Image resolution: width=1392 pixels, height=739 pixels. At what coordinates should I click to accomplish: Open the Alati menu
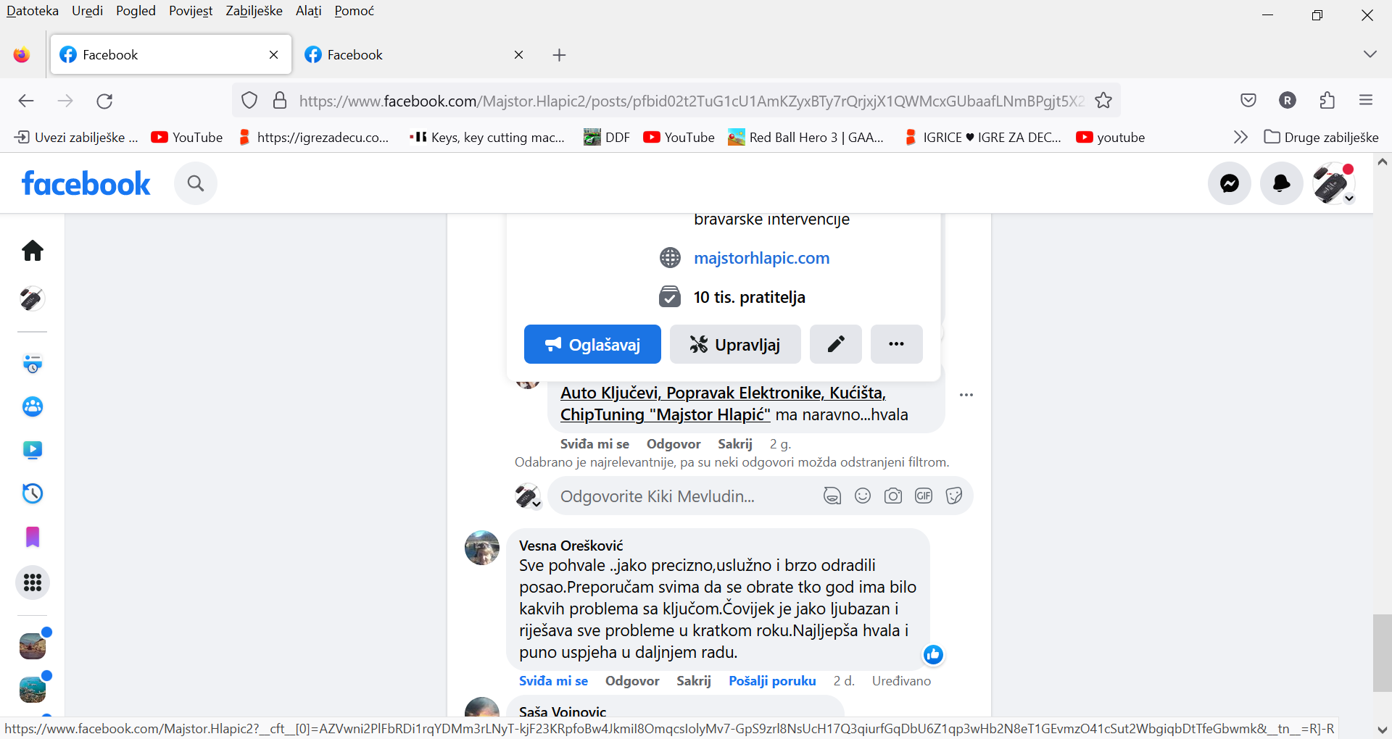click(308, 11)
